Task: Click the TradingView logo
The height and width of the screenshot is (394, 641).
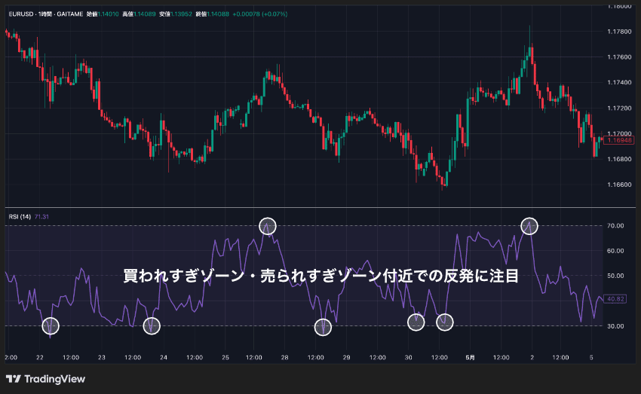Action: coord(45,379)
